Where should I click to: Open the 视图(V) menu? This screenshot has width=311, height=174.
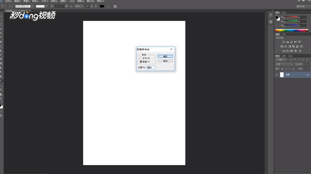pyautogui.click(x=81, y=1)
